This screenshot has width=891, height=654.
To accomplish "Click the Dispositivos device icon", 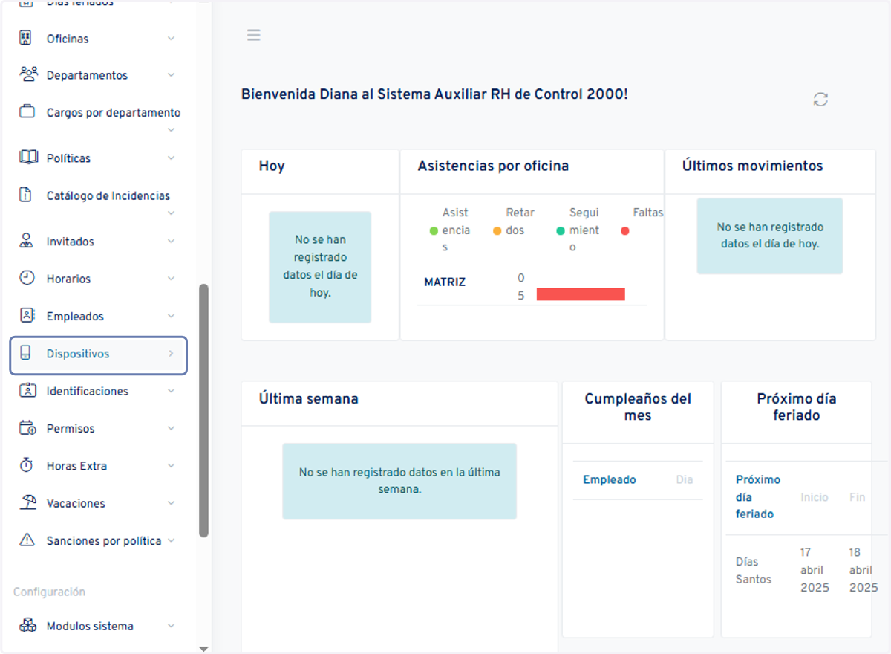I will point(25,353).
